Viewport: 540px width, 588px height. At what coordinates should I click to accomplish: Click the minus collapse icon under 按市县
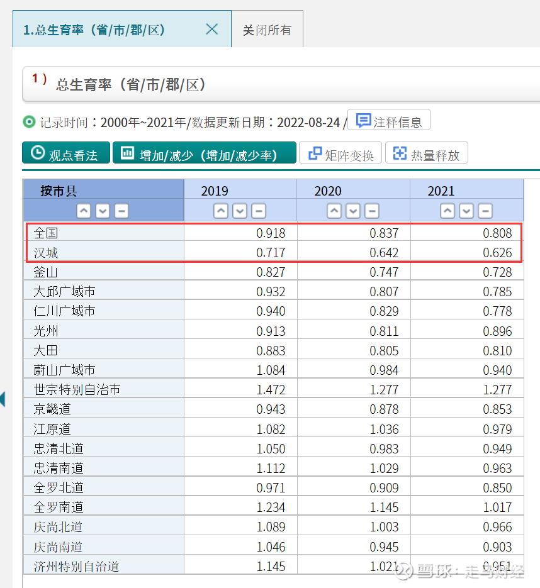pos(121,211)
